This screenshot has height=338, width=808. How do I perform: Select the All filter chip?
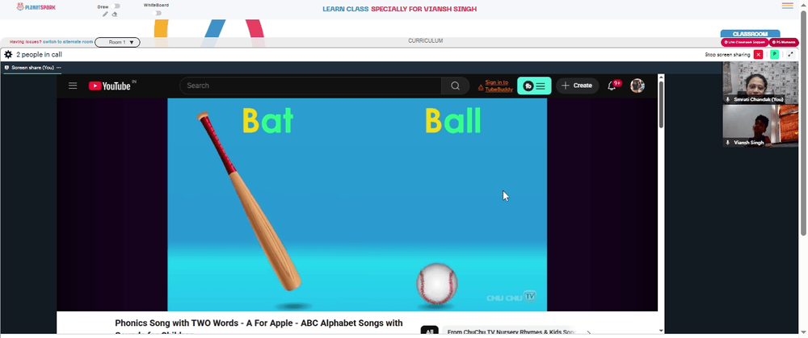tap(429, 332)
